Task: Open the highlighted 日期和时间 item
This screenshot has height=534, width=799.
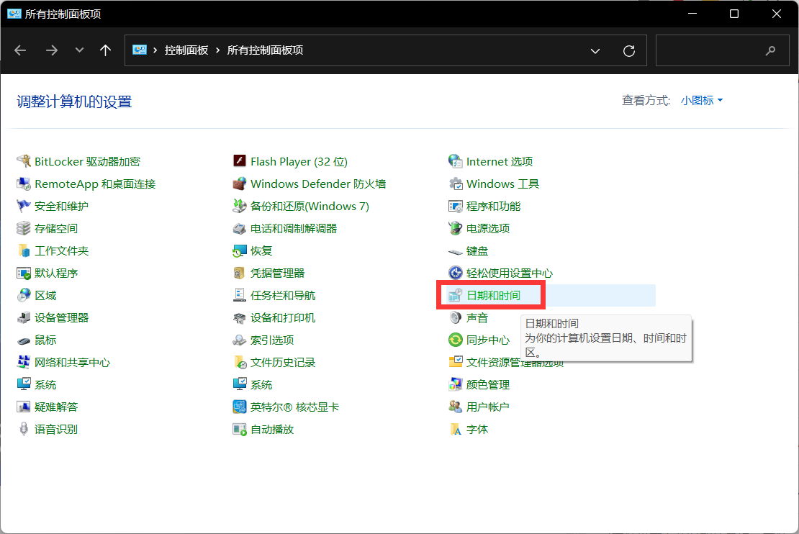Action: [497, 295]
